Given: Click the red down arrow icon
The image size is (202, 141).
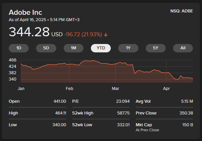Looking at the screenshot, I should point(106,35).
